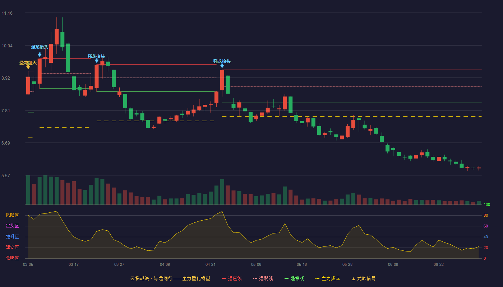Click the 出货区 zone label

[12, 226]
